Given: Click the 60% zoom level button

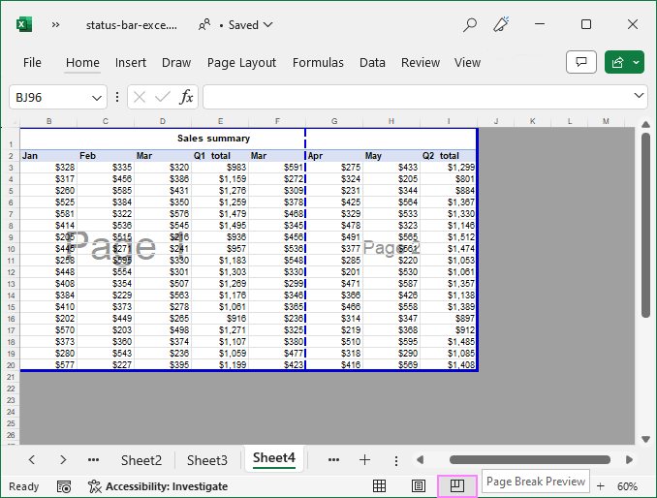Looking at the screenshot, I should [x=627, y=486].
